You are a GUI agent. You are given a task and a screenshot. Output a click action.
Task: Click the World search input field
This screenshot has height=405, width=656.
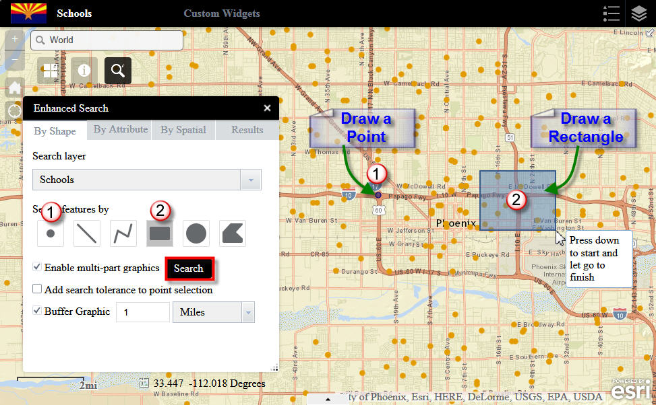107,40
